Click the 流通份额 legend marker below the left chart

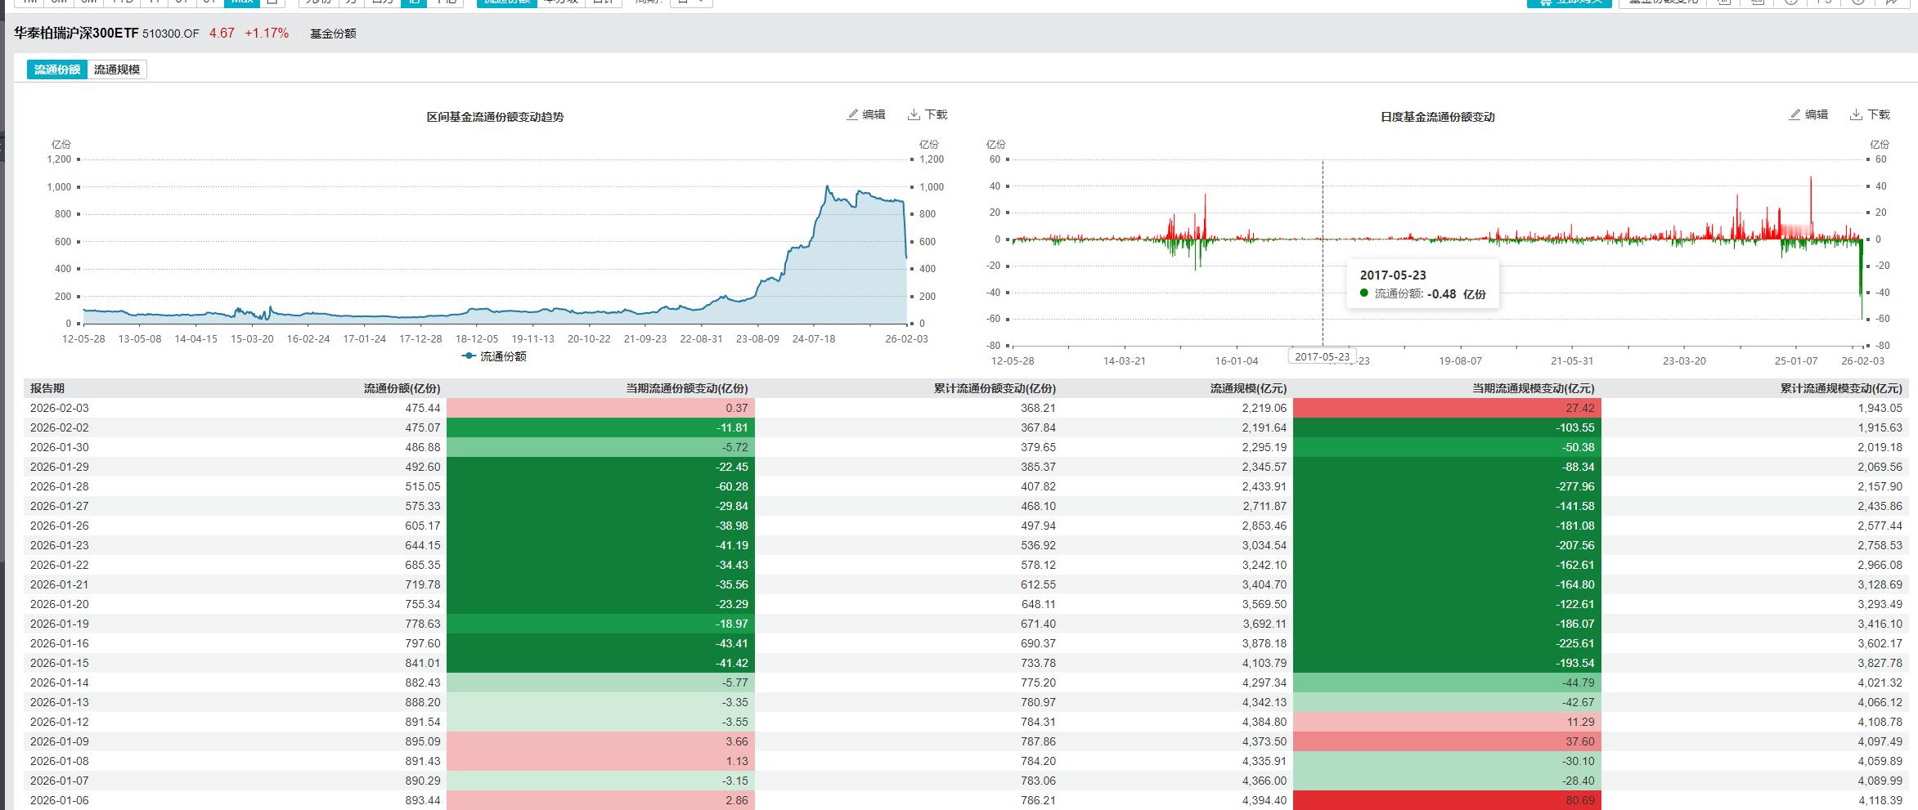tap(469, 356)
